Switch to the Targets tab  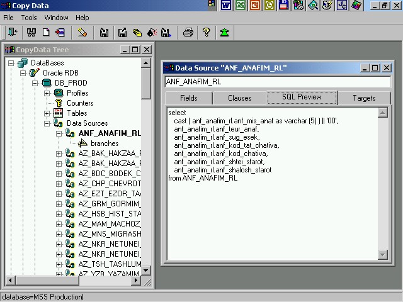point(364,98)
